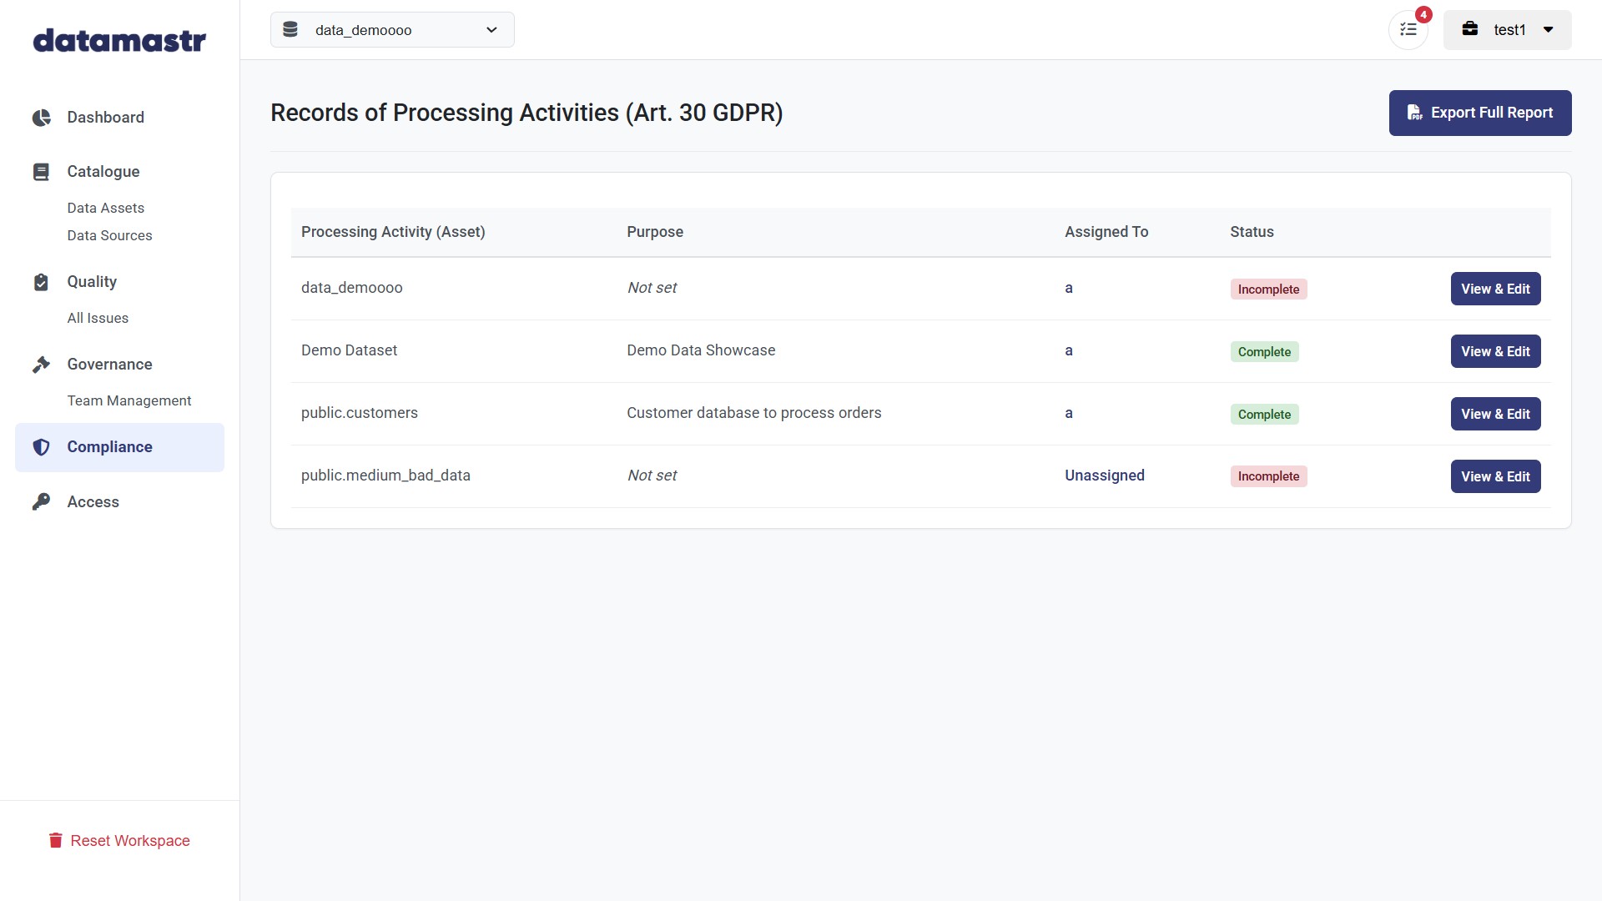Click View & Edit for public.customers
This screenshot has height=901, width=1602.
click(1495, 414)
